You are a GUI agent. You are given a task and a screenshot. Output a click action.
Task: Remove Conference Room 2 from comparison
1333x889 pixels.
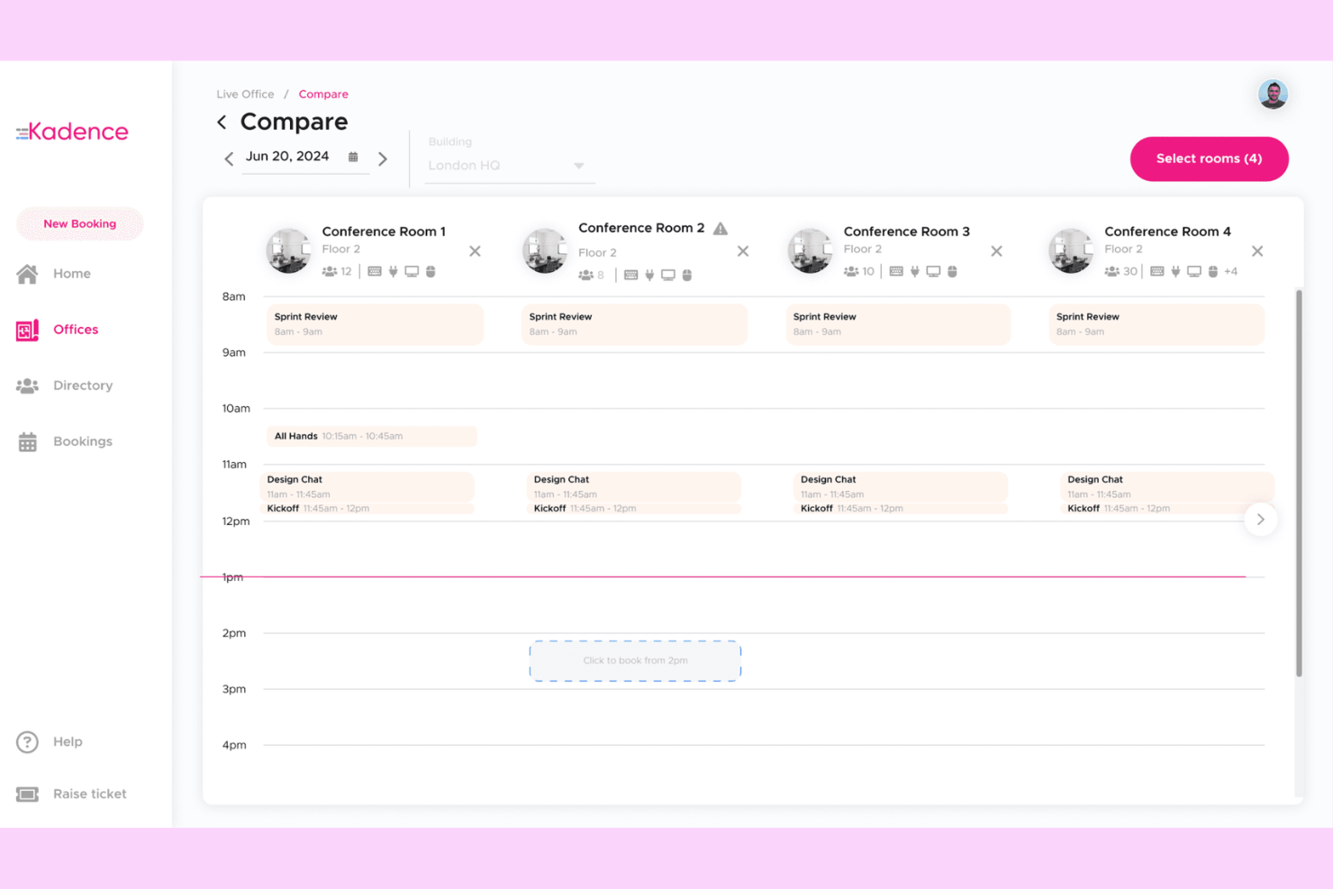[x=742, y=251]
